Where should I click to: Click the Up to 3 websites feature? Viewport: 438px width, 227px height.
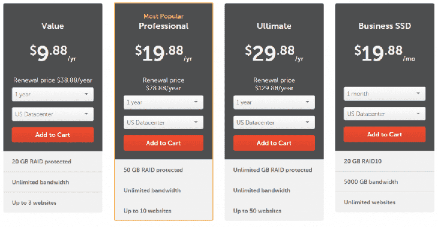[34, 203]
